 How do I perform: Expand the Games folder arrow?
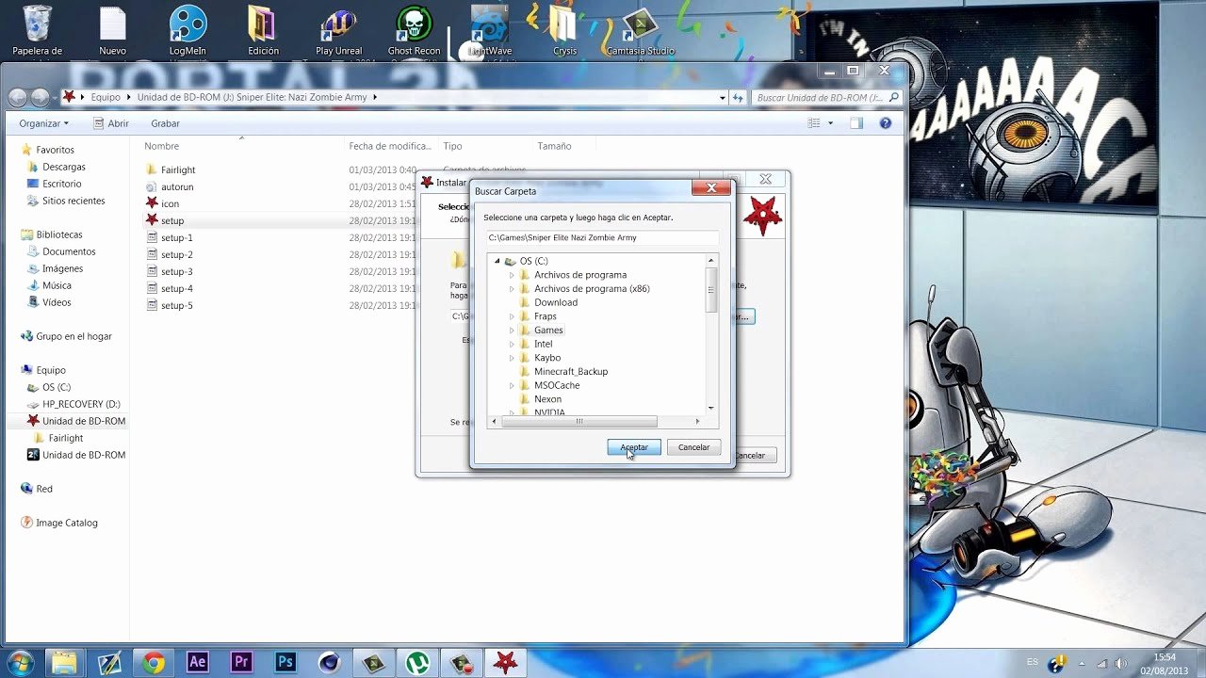512,331
